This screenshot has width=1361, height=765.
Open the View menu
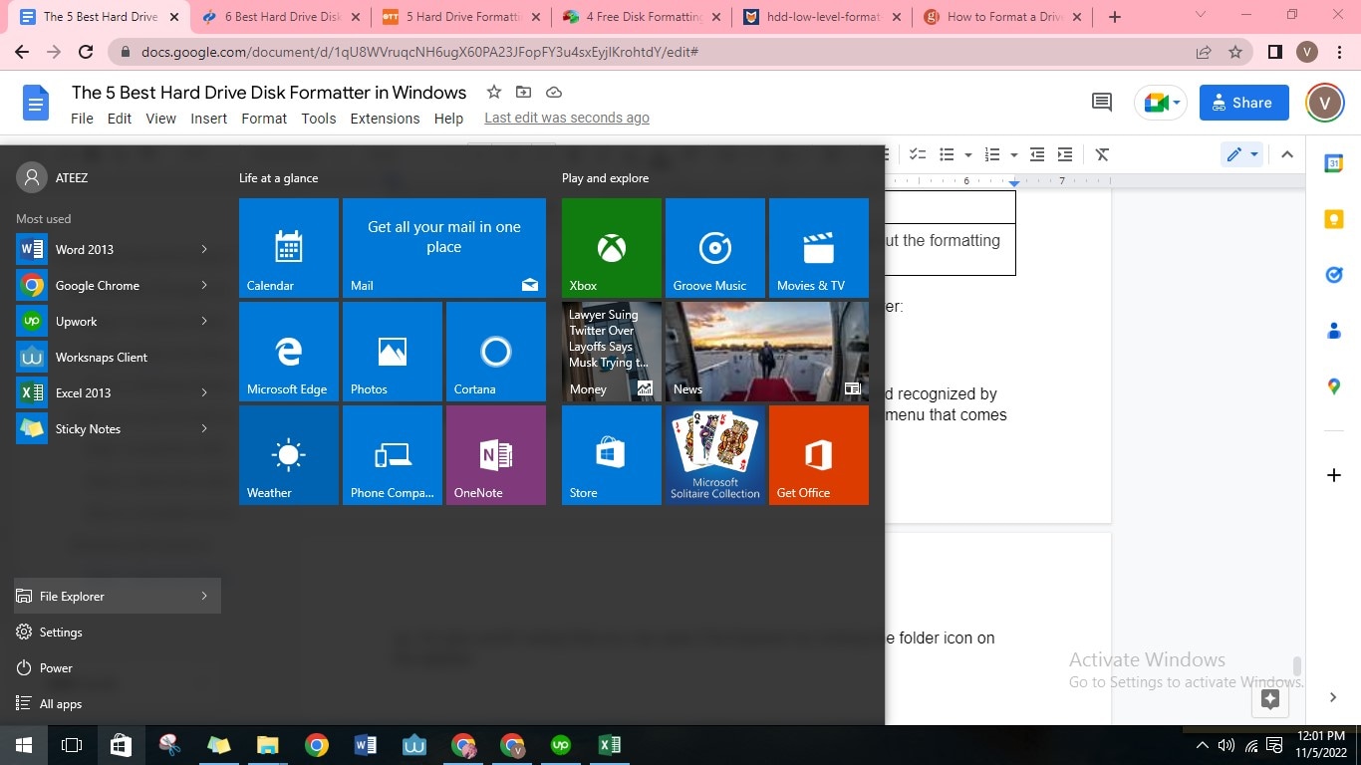pyautogui.click(x=160, y=118)
